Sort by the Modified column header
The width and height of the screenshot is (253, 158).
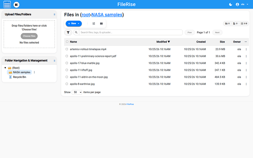pyautogui.click(x=163, y=42)
